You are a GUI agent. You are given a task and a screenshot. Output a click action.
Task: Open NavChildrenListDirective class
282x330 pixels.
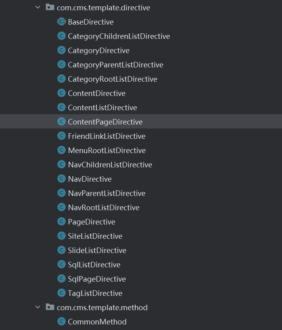tap(110, 165)
